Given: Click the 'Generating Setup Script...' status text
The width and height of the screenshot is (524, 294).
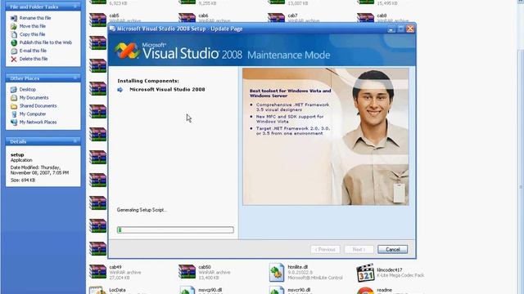Looking at the screenshot, I should (x=142, y=210).
